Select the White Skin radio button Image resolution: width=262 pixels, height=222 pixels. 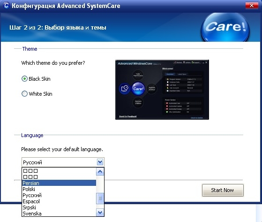click(x=24, y=94)
